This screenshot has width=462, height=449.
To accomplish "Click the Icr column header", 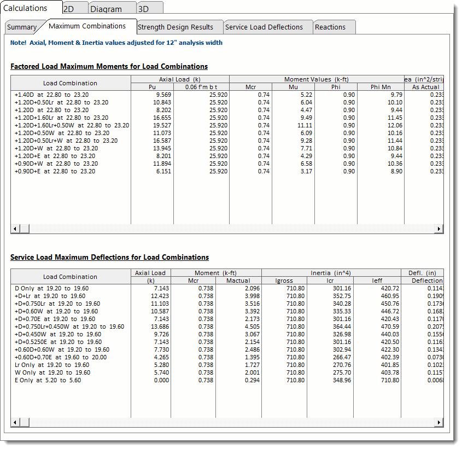I will 330,281.
